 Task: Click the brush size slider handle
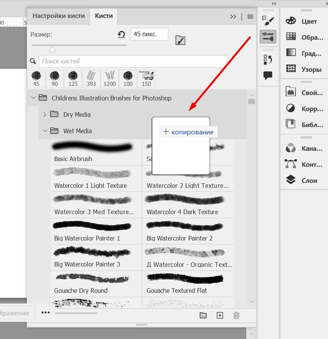click(53, 49)
